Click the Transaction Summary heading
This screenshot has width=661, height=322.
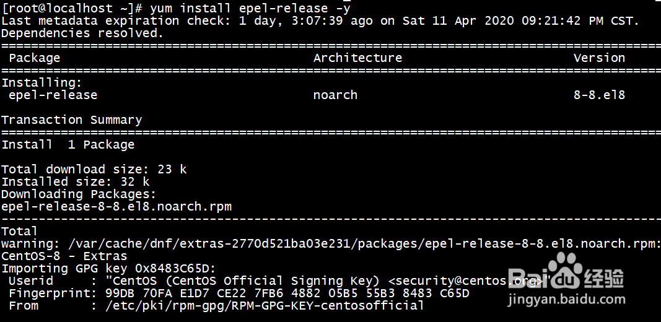tap(71, 120)
